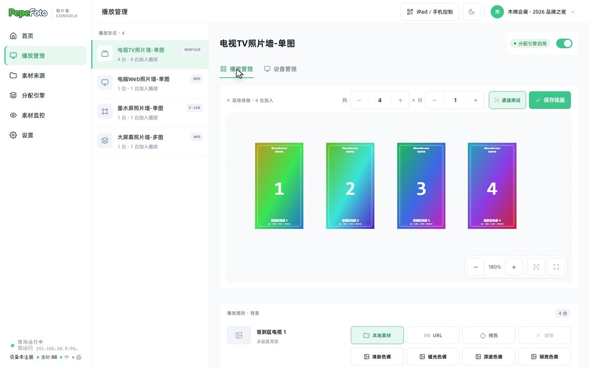Click the green 木 avatar
This screenshot has height=368, width=589.
[x=497, y=12]
